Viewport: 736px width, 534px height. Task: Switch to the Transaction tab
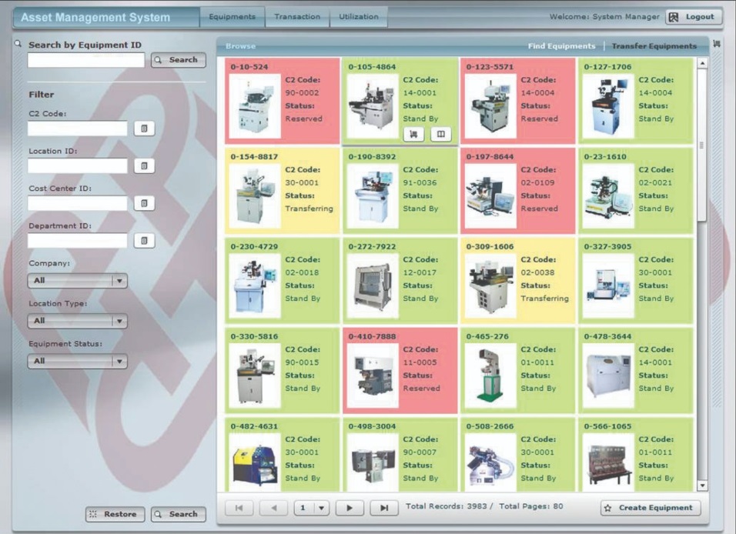[x=297, y=15]
